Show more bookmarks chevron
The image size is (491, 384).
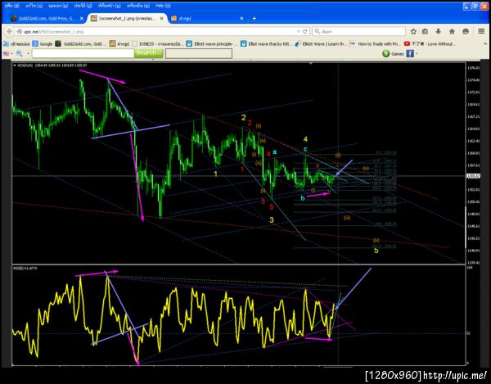coord(485,44)
